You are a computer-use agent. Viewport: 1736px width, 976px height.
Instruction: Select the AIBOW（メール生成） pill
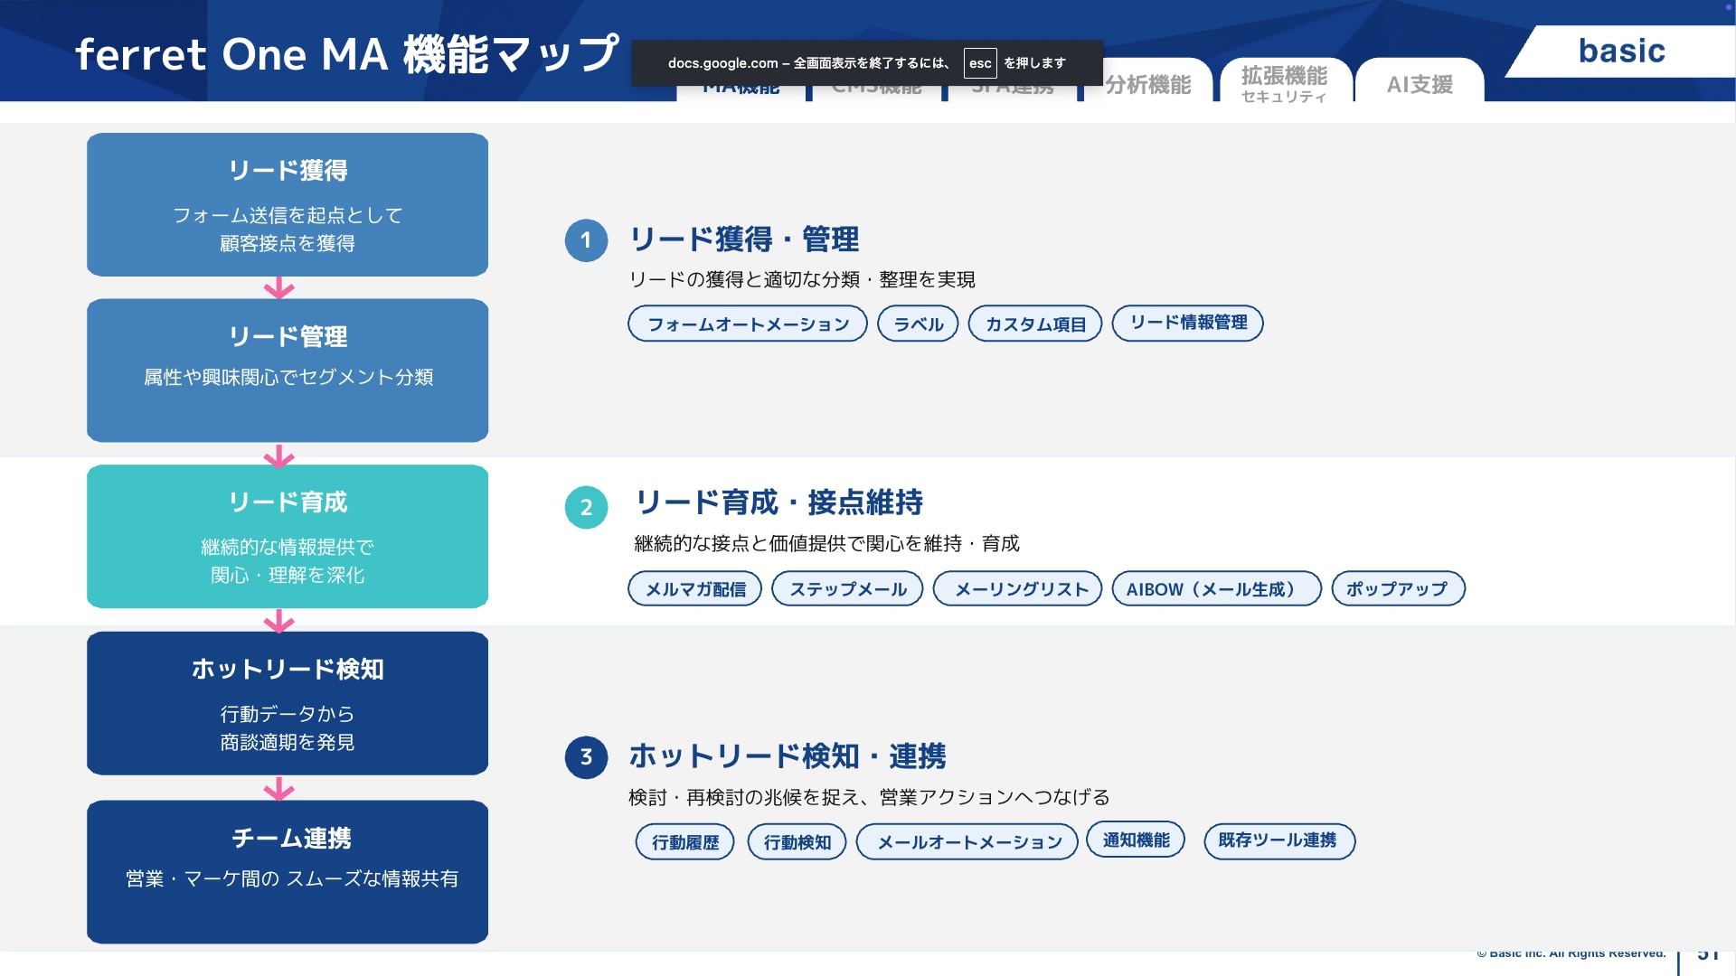click(1216, 589)
